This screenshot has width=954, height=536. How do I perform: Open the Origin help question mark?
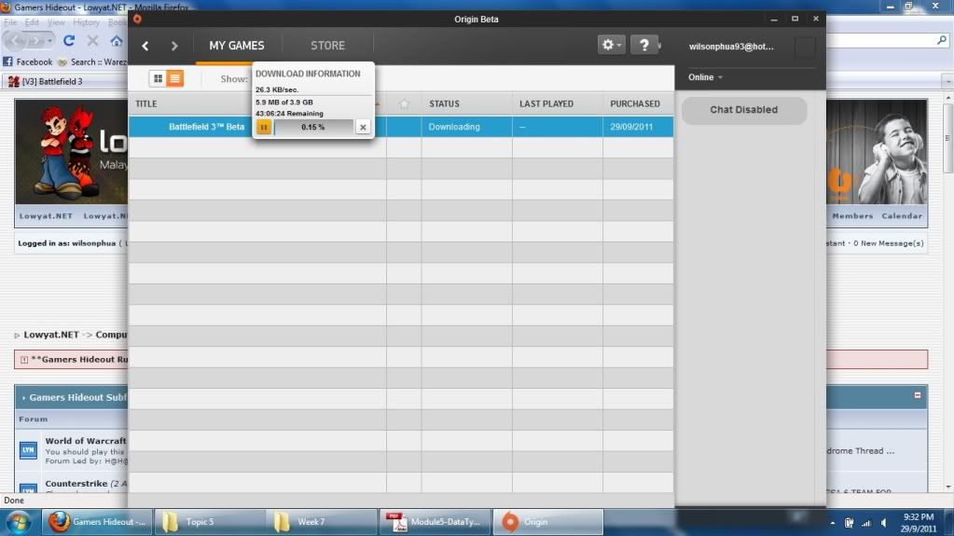coord(643,45)
